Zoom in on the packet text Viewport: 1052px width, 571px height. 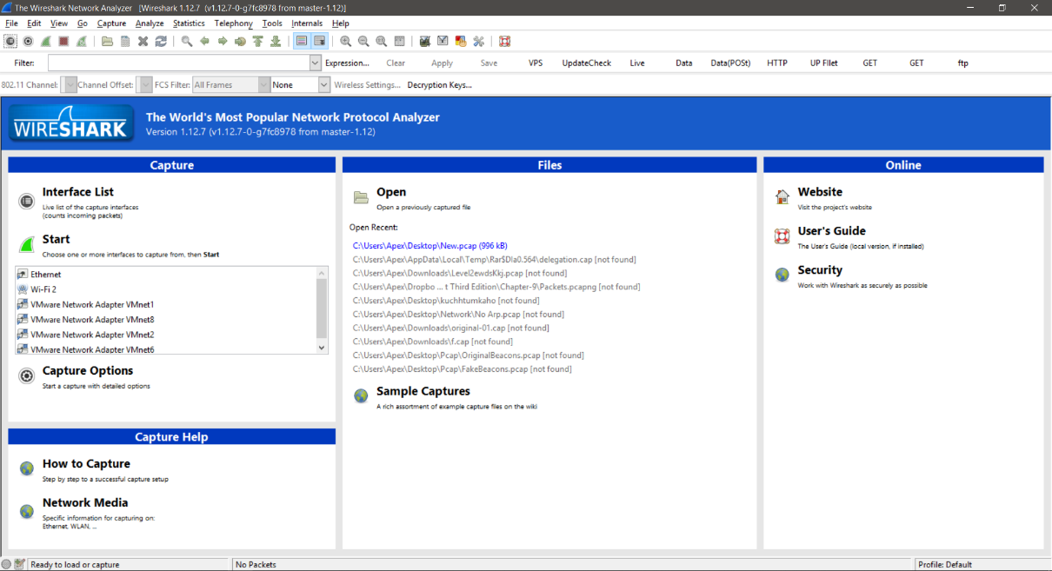pos(346,41)
